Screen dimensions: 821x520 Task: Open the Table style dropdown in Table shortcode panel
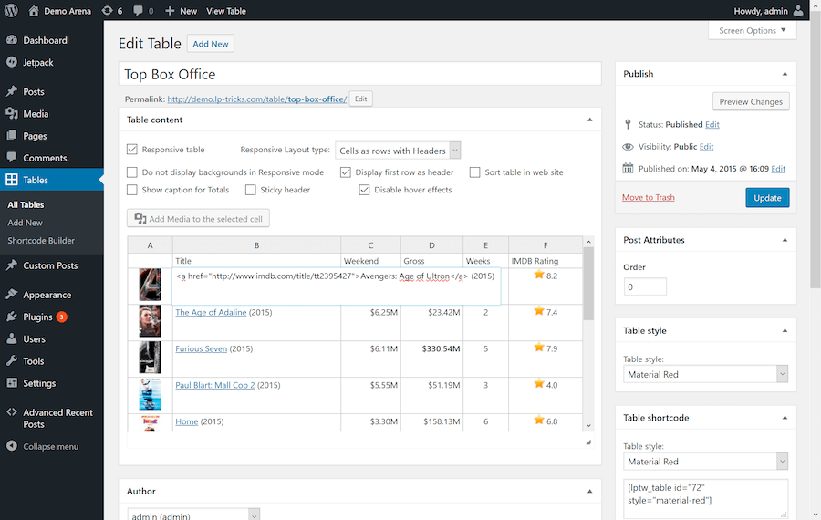coord(706,462)
